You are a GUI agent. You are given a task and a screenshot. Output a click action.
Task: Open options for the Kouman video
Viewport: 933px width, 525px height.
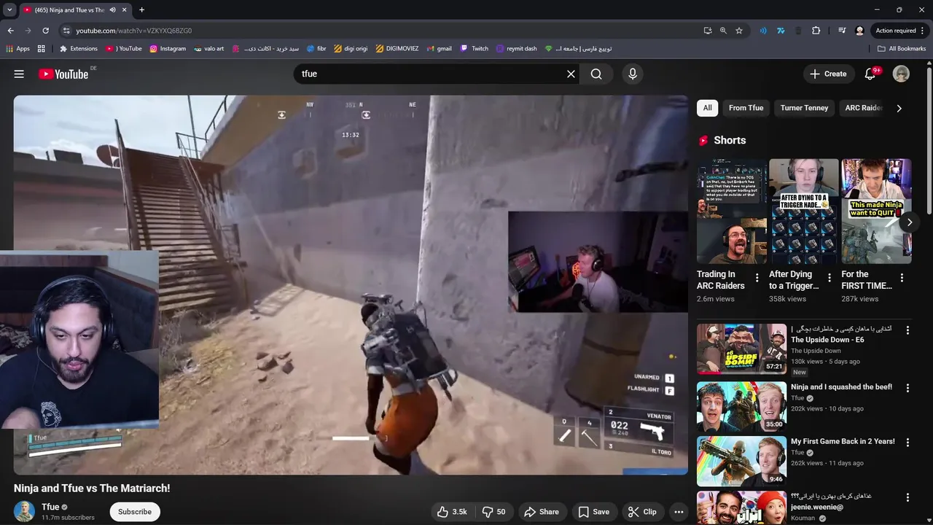907,497
